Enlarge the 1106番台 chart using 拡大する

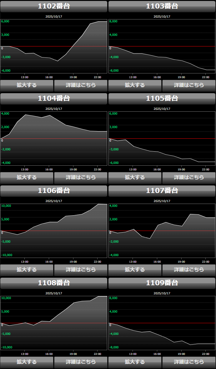click(27, 270)
